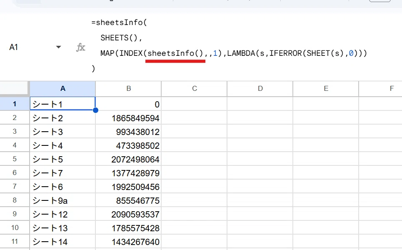
Task: Click the cell containing シート9a
Action: [x=62, y=200]
